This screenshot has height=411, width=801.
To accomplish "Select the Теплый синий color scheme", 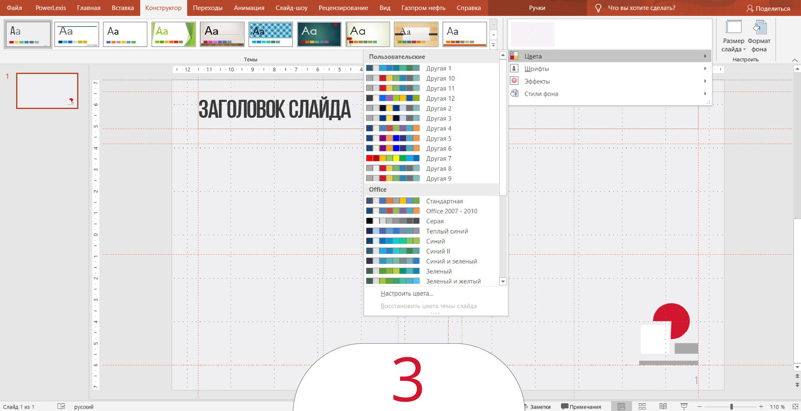I will tap(431, 231).
